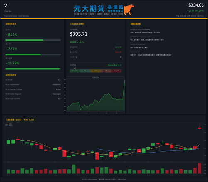Click the Oppenheimer rating row
208x182 pixels.
point(33,84)
